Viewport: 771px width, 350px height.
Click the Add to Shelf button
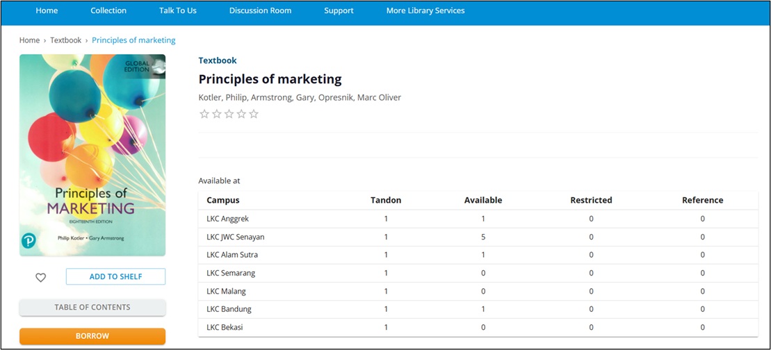pyautogui.click(x=115, y=276)
